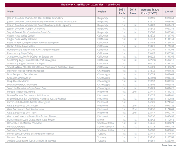The image size is (181, 151).
Task: Select 'Joseph Drouhin, Chambolle-Musigny Premier Cru Les Amoureuses'
Action: click(x=42, y=22)
